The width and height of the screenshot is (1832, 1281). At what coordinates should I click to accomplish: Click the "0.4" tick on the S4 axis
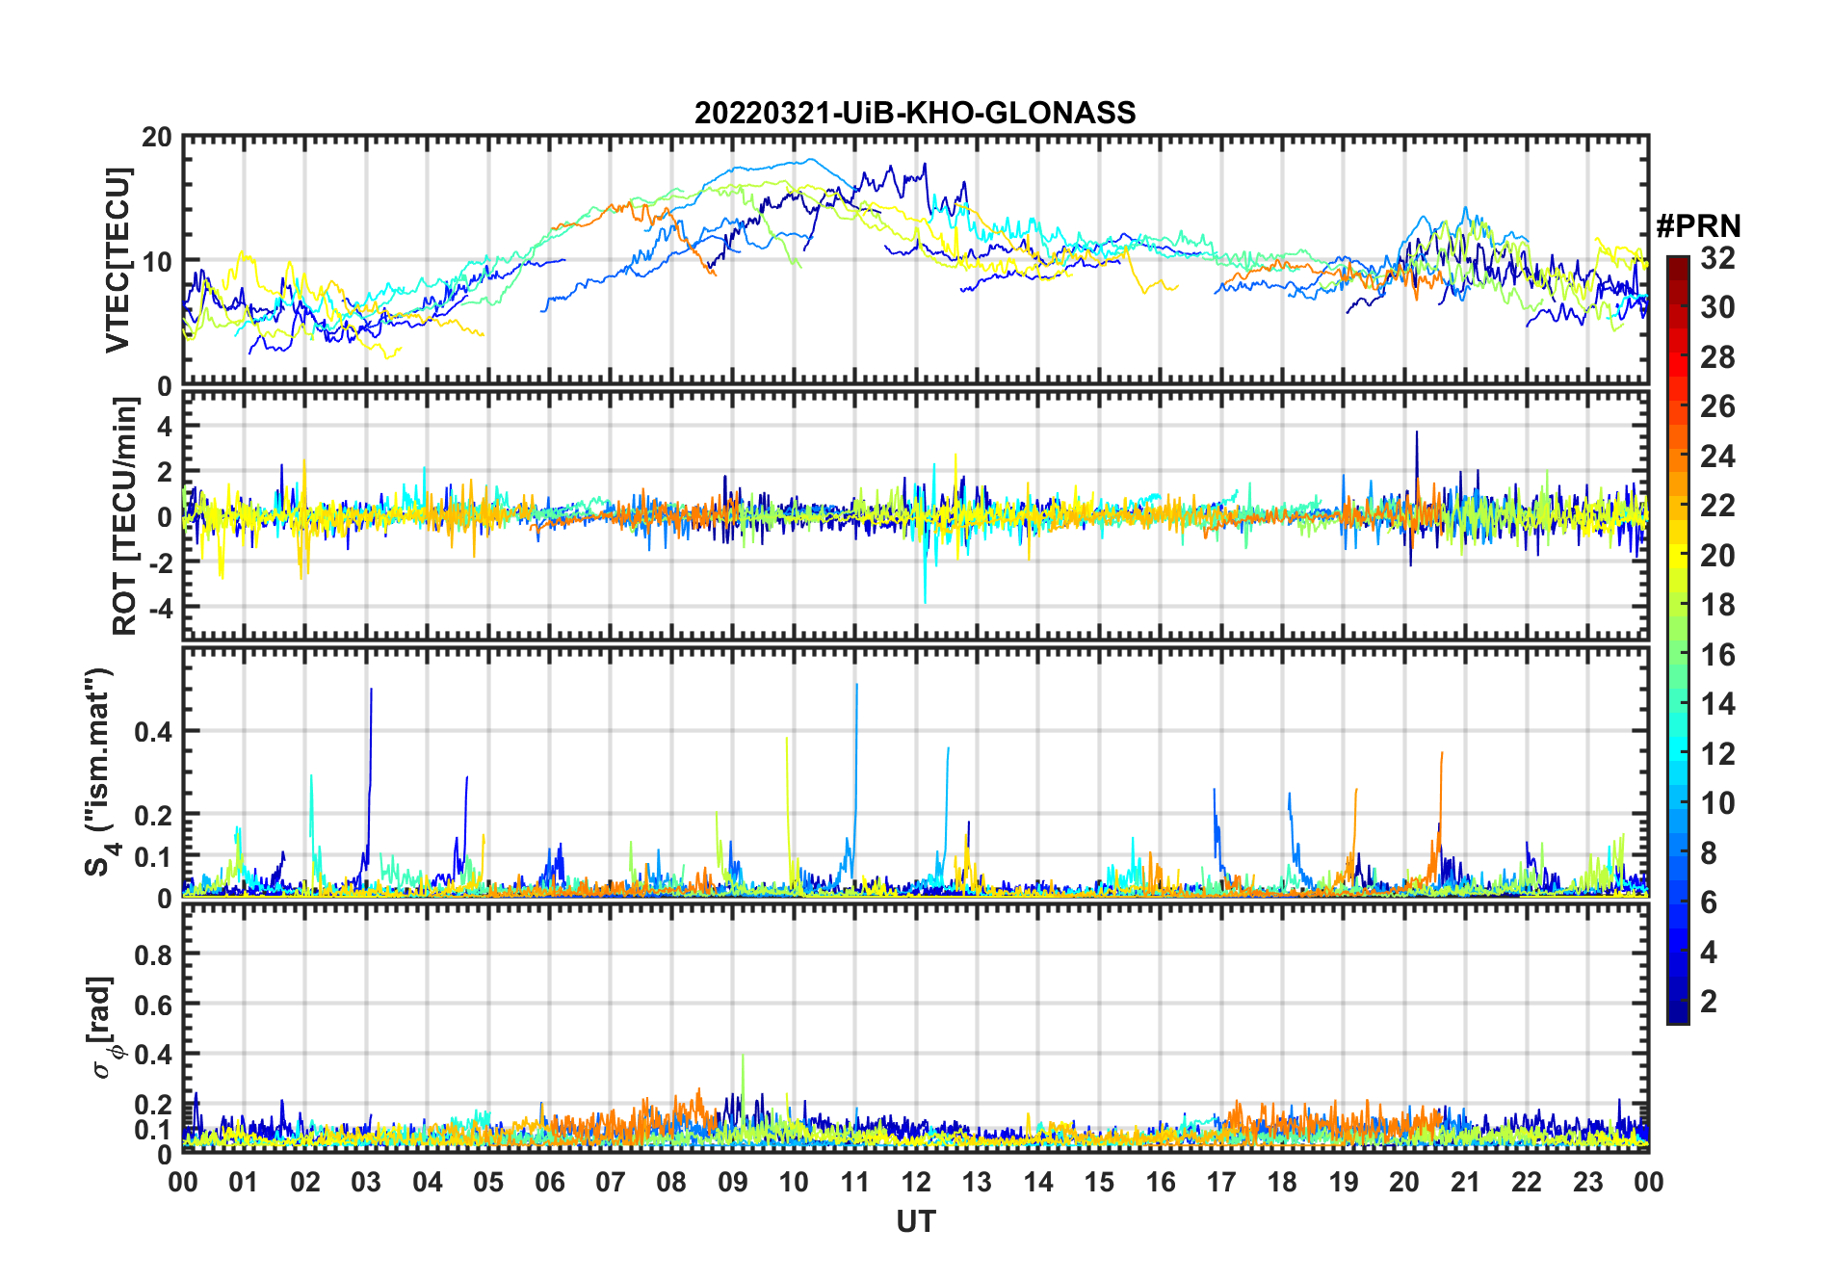coord(154,731)
